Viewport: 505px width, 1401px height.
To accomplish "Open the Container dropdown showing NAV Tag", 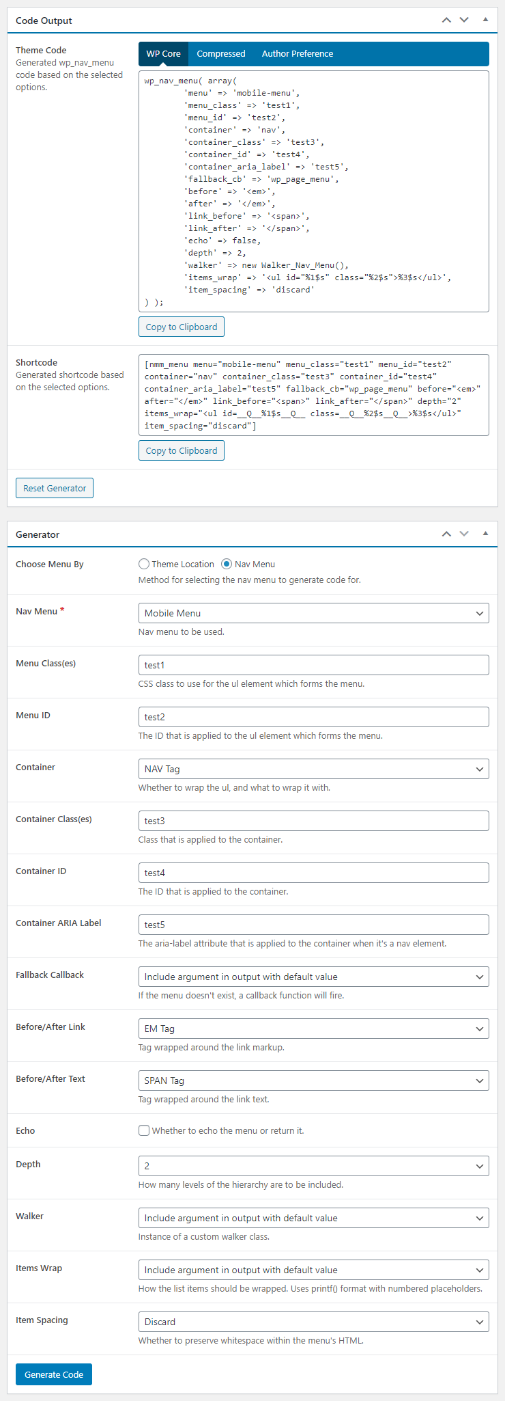I will [x=314, y=769].
